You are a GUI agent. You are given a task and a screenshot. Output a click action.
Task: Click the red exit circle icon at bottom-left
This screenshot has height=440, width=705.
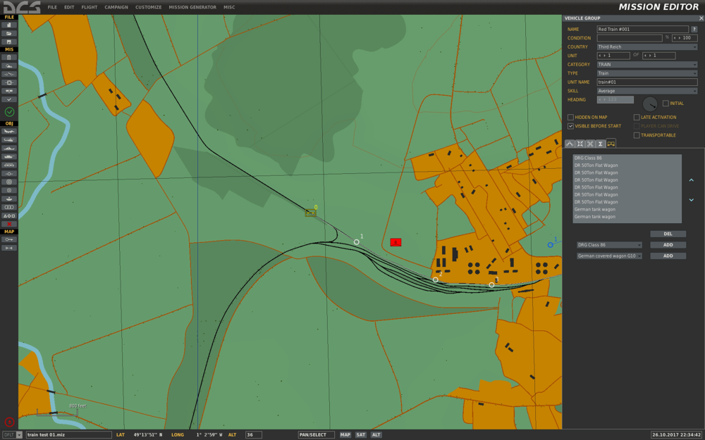(x=9, y=422)
